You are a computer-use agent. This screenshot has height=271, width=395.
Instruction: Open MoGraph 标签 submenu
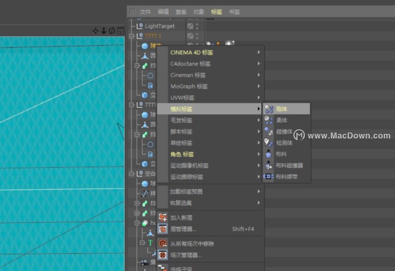tap(210, 86)
